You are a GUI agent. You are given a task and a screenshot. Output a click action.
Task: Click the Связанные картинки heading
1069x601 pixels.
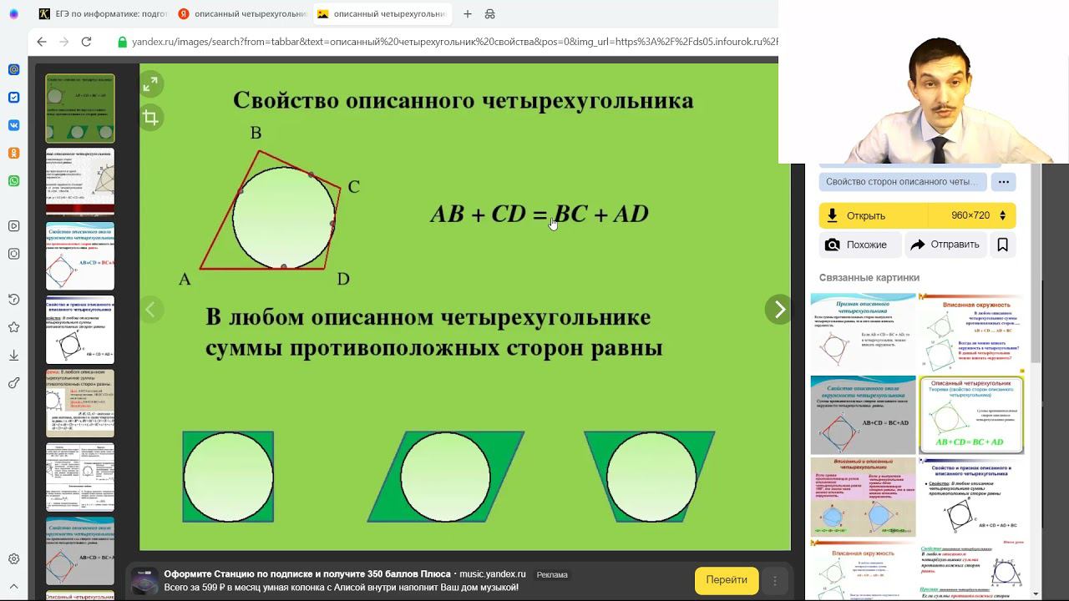coord(869,278)
